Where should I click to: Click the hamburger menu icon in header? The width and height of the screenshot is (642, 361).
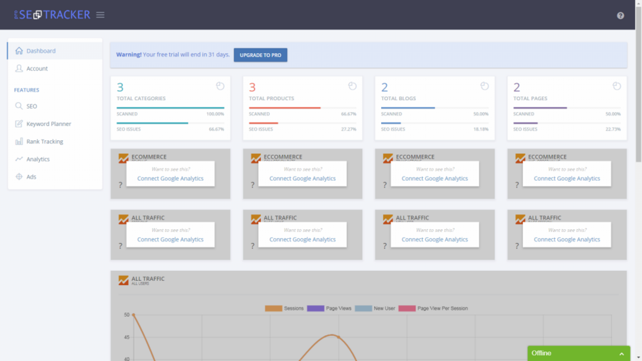click(100, 15)
